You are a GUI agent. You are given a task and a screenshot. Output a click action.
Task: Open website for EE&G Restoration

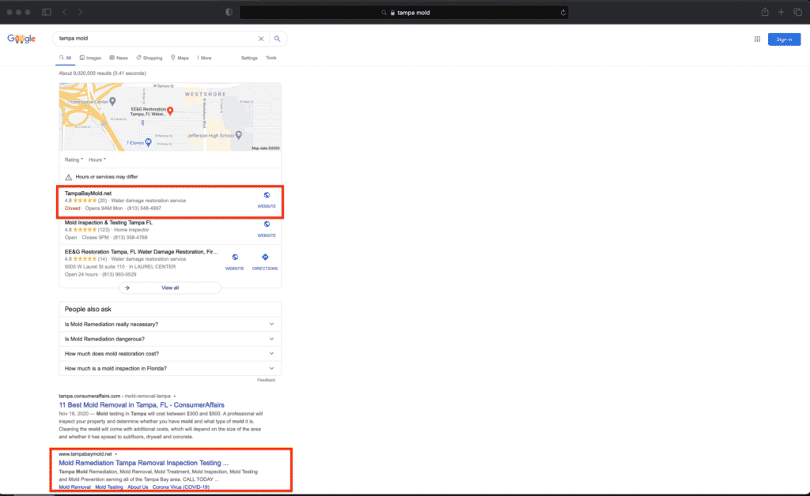(234, 262)
